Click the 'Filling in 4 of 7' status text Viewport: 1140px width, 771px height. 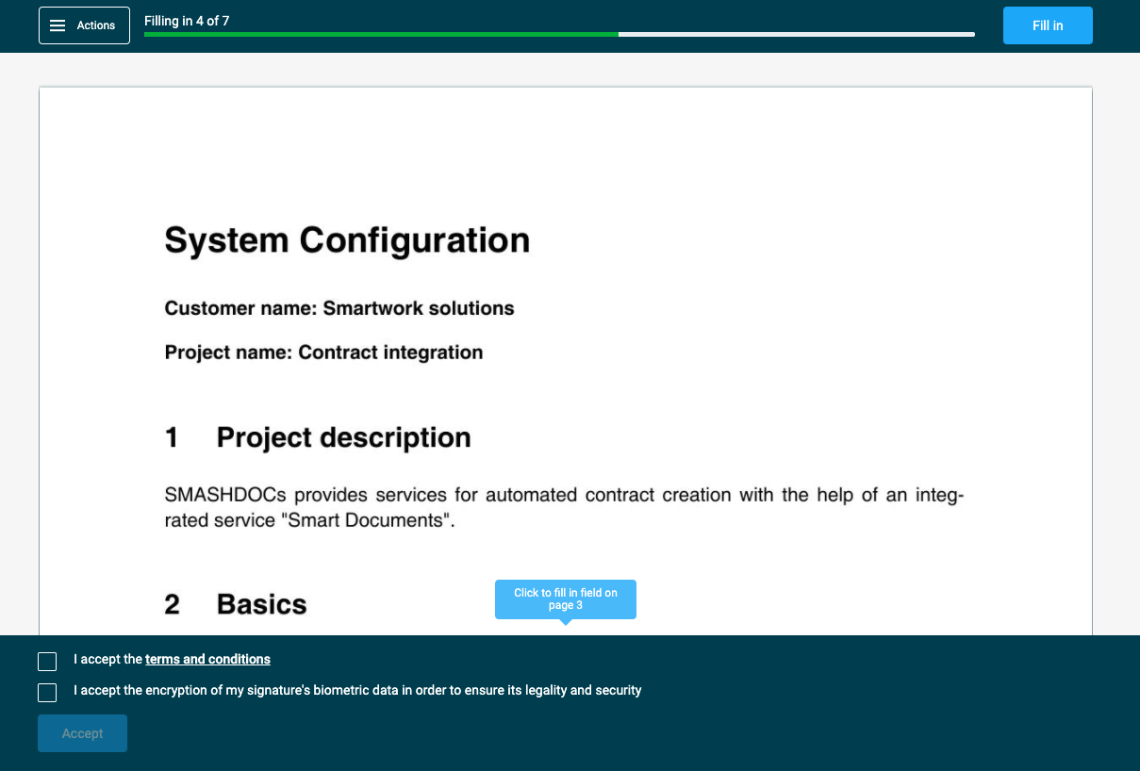pos(187,21)
